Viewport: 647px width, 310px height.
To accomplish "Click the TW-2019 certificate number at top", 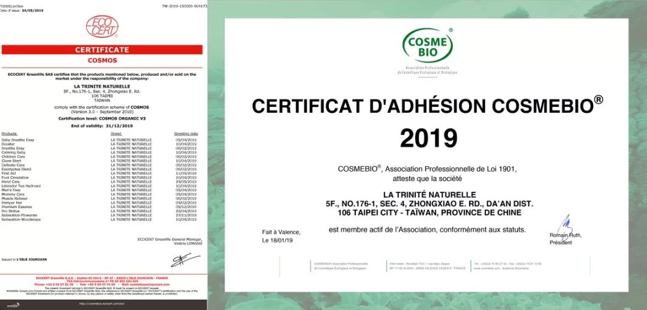I will (x=185, y=6).
